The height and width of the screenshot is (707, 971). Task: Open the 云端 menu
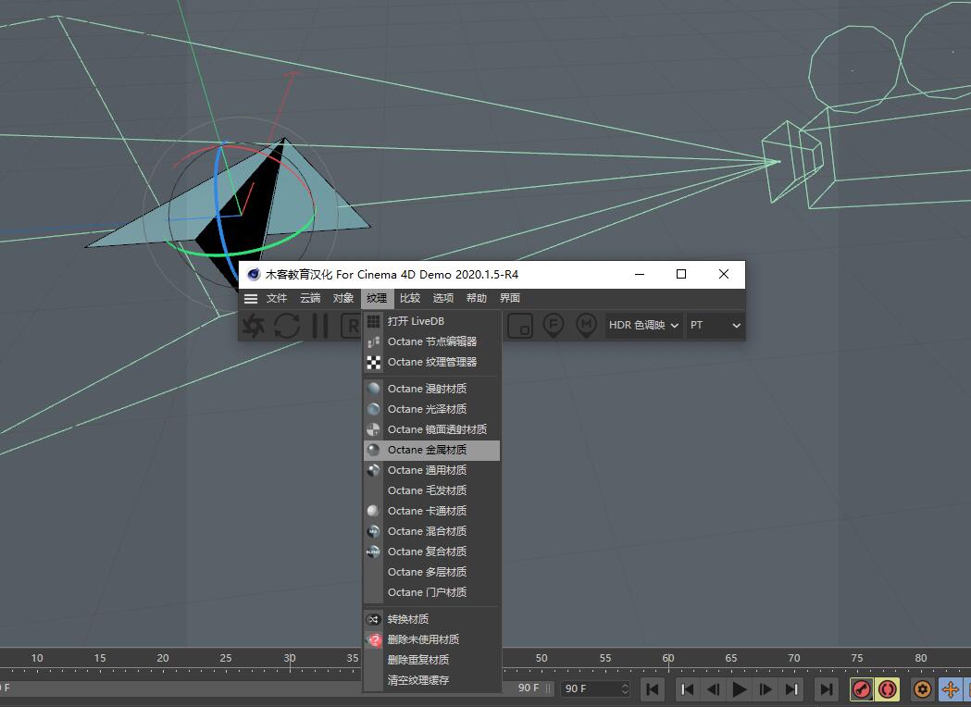[x=310, y=298]
